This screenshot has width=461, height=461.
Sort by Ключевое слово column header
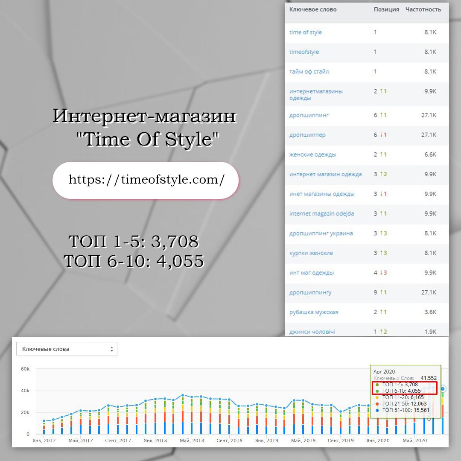[313, 9]
